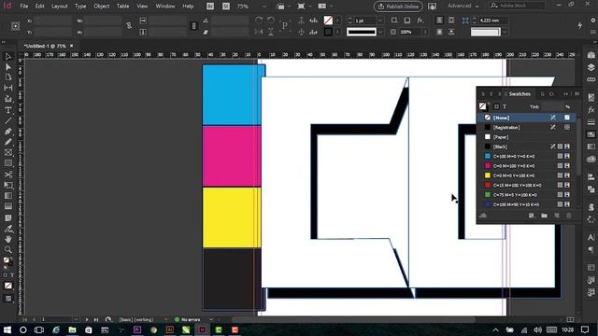Open the Bridge (Br) button
Image resolution: width=598 pixels, height=336 pixels.
210,7
